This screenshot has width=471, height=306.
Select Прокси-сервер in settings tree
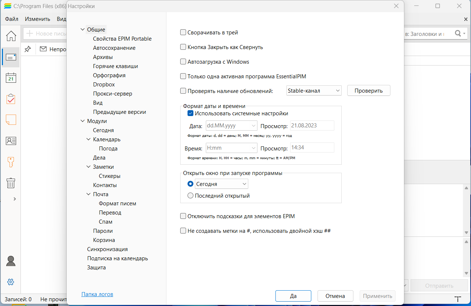coord(112,94)
